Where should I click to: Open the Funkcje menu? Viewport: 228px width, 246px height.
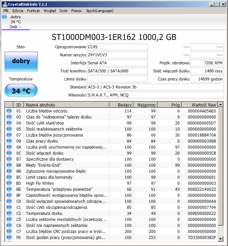coord(33,11)
